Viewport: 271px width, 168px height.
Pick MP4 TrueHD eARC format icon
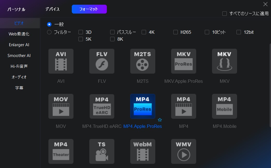tap(102, 106)
